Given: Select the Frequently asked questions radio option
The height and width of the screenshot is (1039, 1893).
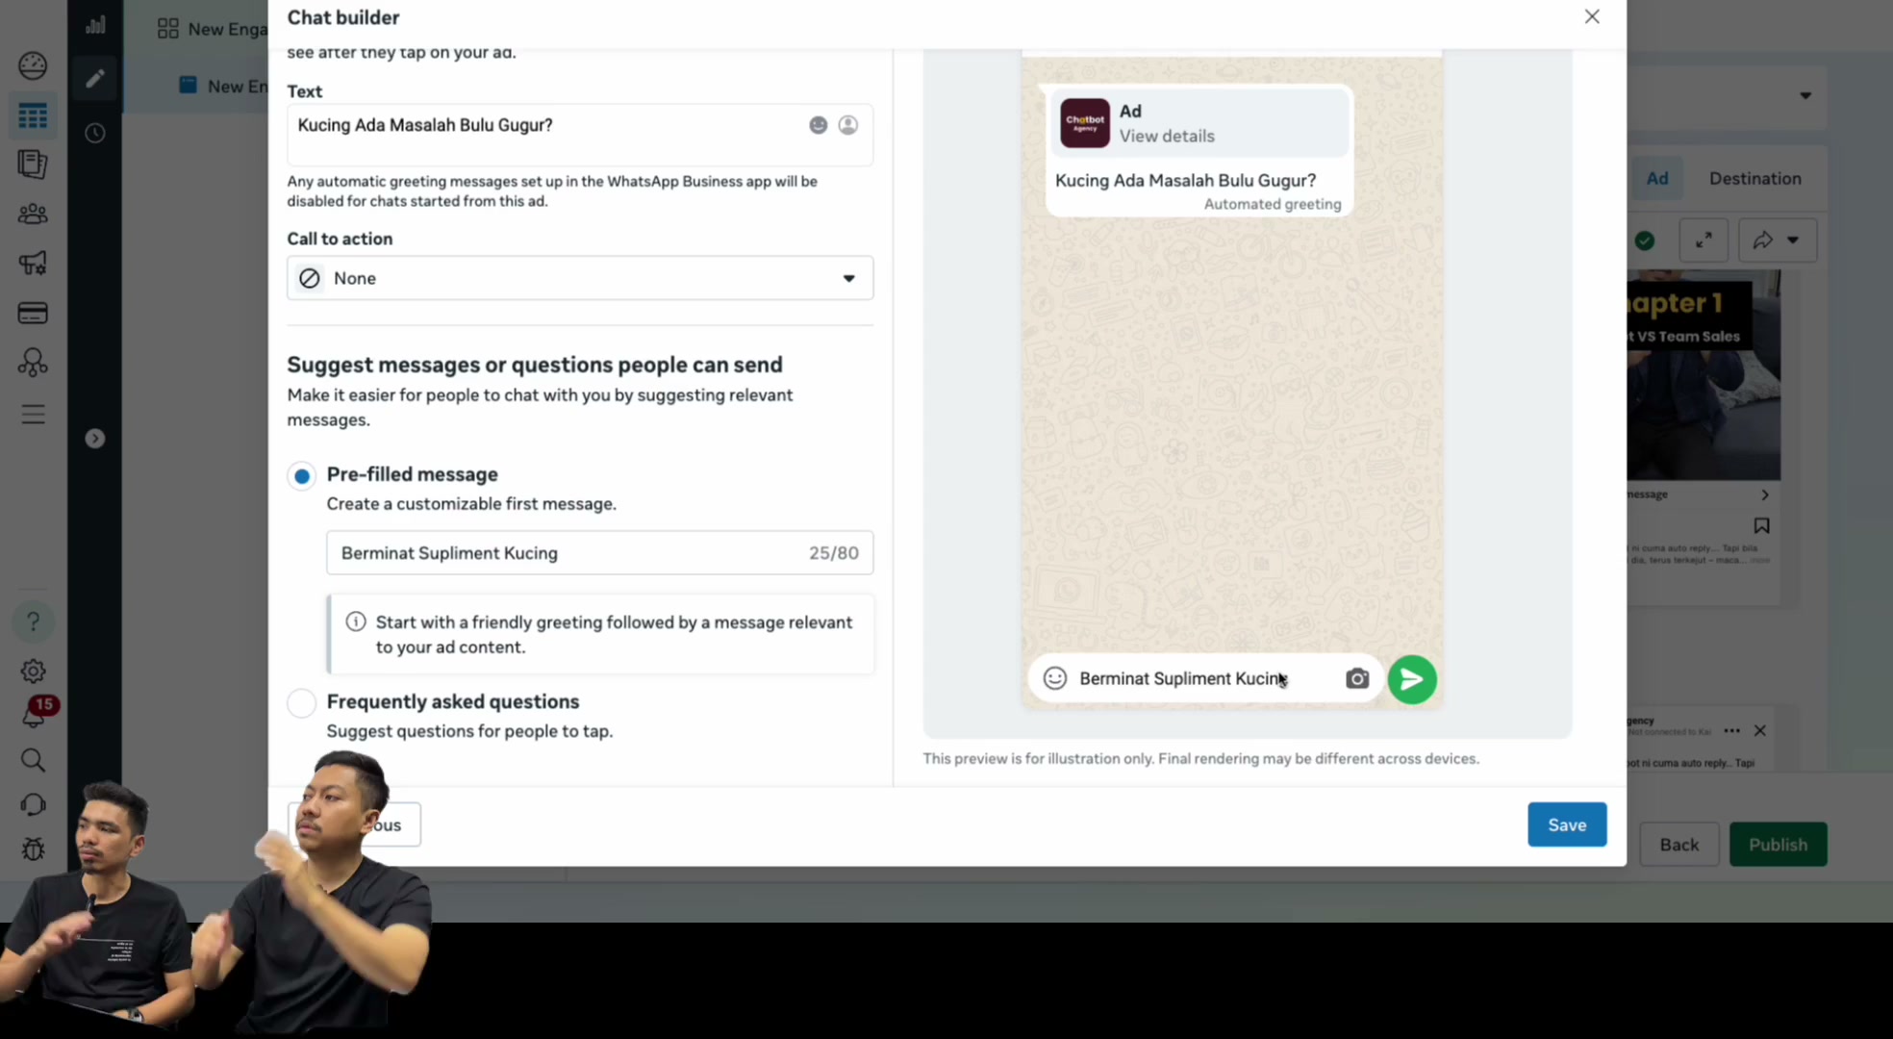Looking at the screenshot, I should coord(302,703).
